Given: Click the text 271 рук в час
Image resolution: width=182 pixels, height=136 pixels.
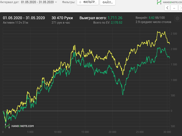Looking at the screenshot, I should coord(61,23).
